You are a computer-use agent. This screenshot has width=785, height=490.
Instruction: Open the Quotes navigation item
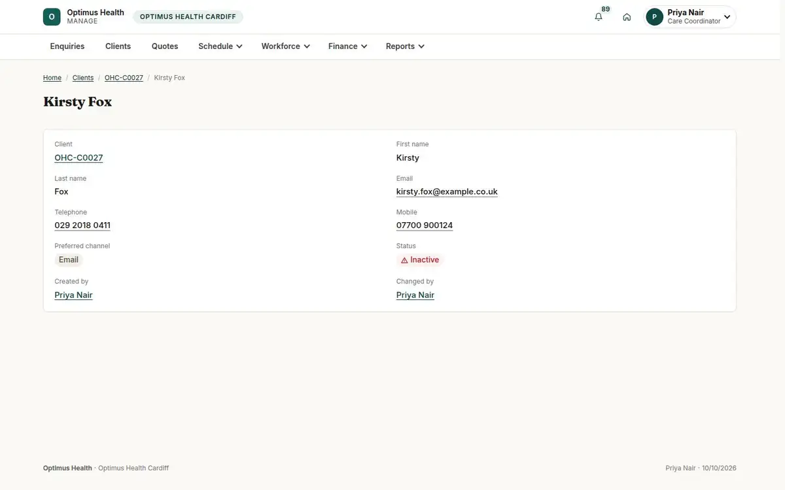click(165, 46)
